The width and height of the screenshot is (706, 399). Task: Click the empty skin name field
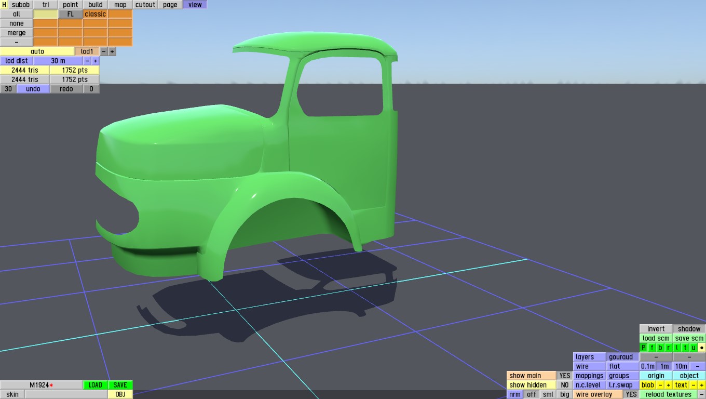tap(66, 394)
